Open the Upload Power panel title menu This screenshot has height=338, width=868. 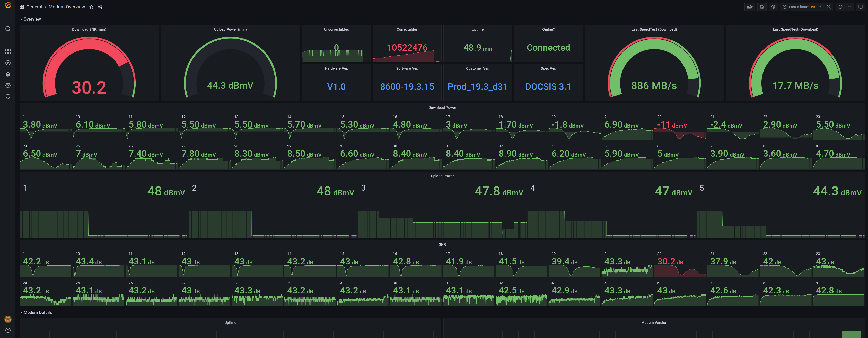click(442, 176)
